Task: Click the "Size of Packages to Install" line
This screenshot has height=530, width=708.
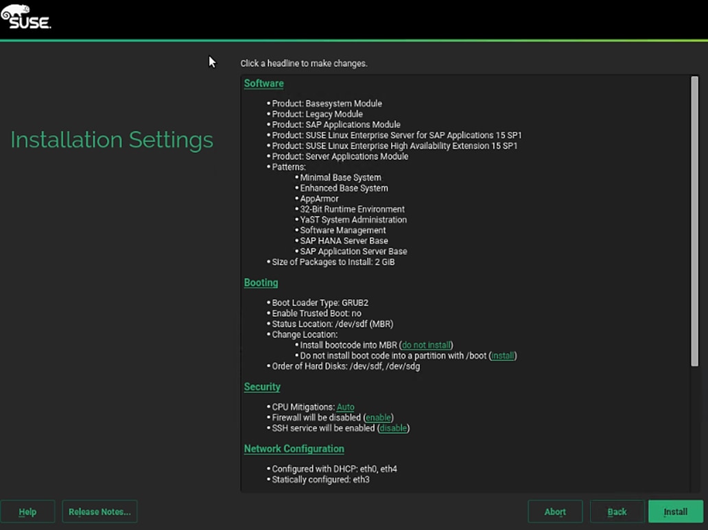Action: tap(333, 262)
